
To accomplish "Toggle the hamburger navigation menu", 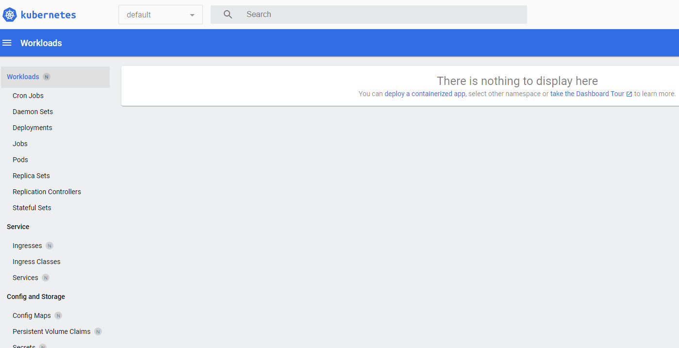I will click(7, 43).
